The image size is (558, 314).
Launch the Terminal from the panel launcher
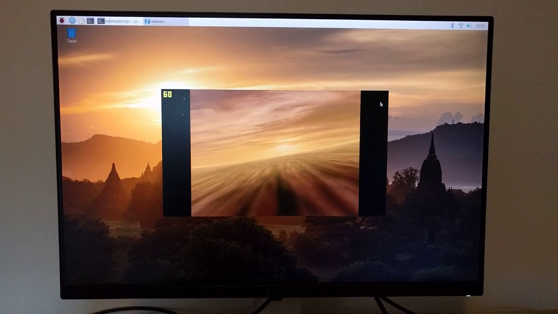tap(90, 21)
